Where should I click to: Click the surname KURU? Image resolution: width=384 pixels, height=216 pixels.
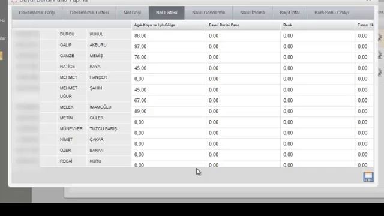click(95, 161)
